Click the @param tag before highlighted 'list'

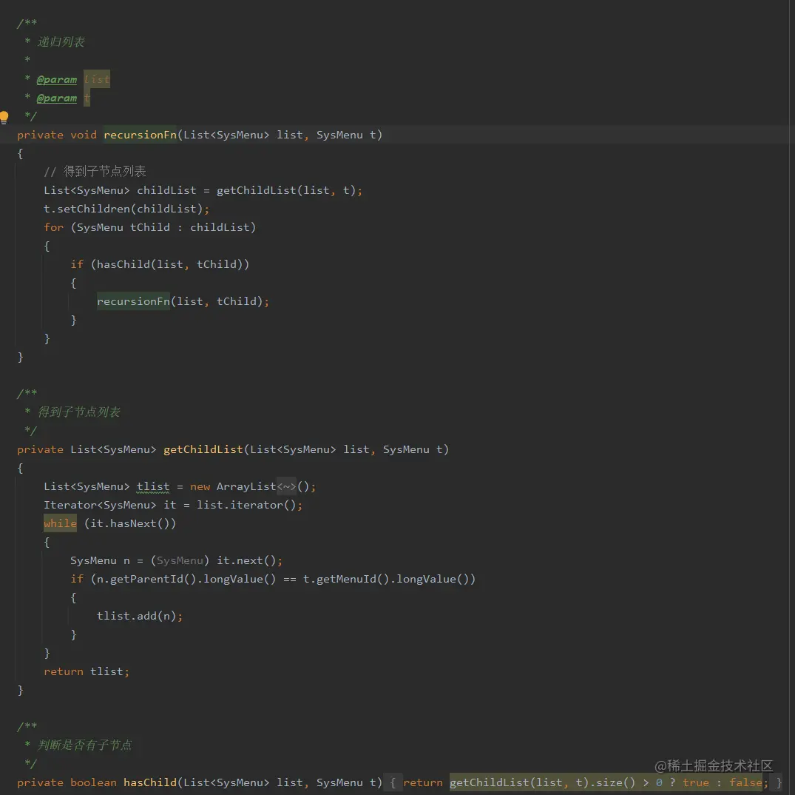tap(57, 80)
